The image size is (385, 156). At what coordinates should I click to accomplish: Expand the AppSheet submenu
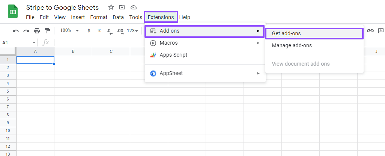pyautogui.click(x=205, y=73)
